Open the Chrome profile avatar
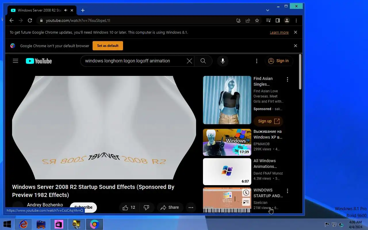This screenshot has width=368, height=230. pyautogui.click(x=287, y=20)
